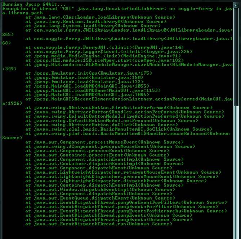Image resolution: width=241 pixels, height=239 pixels.
Task: Click the Emulator.initCpu trace line
Action: [89, 73]
